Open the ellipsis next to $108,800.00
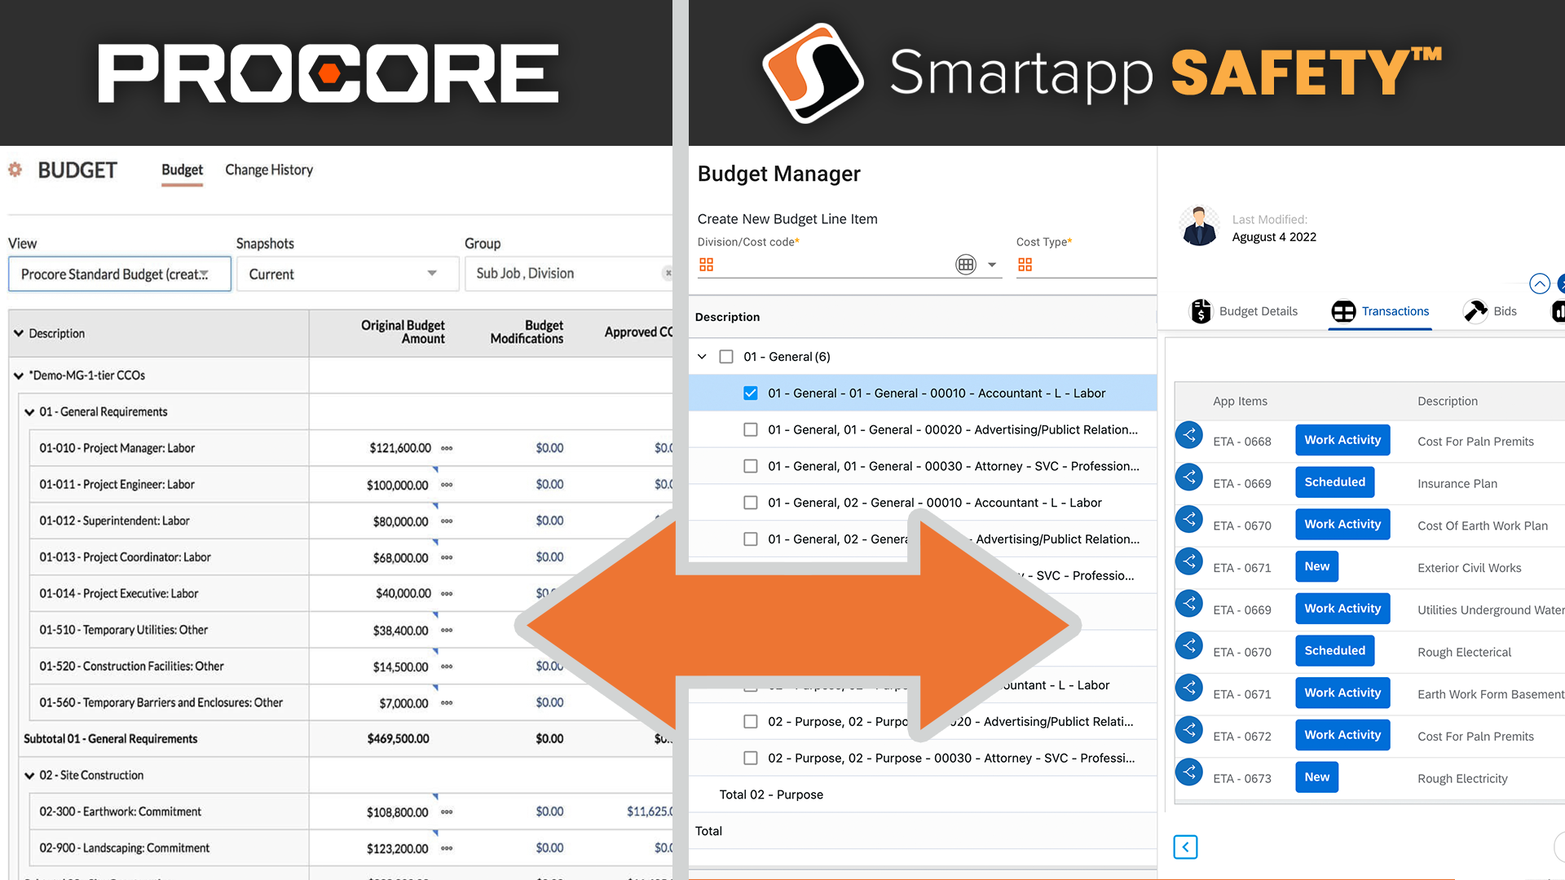 447,812
